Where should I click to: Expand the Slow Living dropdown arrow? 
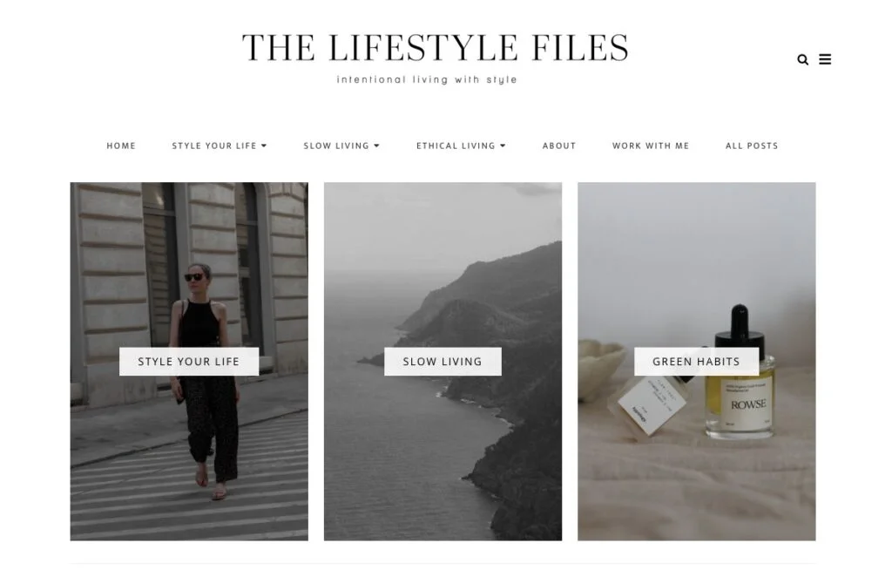point(376,146)
